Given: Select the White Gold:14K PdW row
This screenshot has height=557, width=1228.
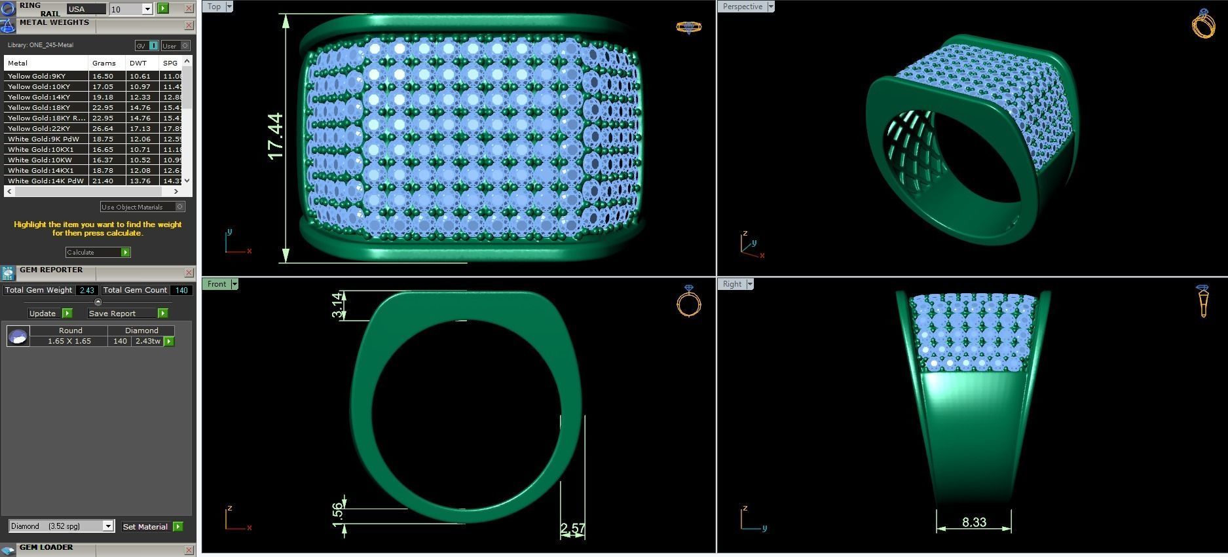Looking at the screenshot, I should [94, 181].
